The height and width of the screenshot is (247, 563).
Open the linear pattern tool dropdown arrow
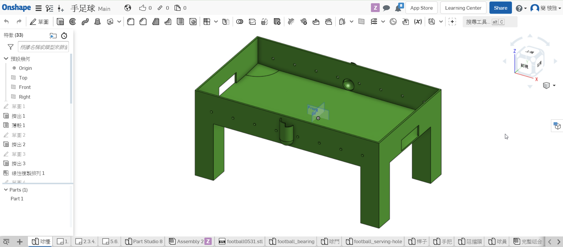[216, 22]
